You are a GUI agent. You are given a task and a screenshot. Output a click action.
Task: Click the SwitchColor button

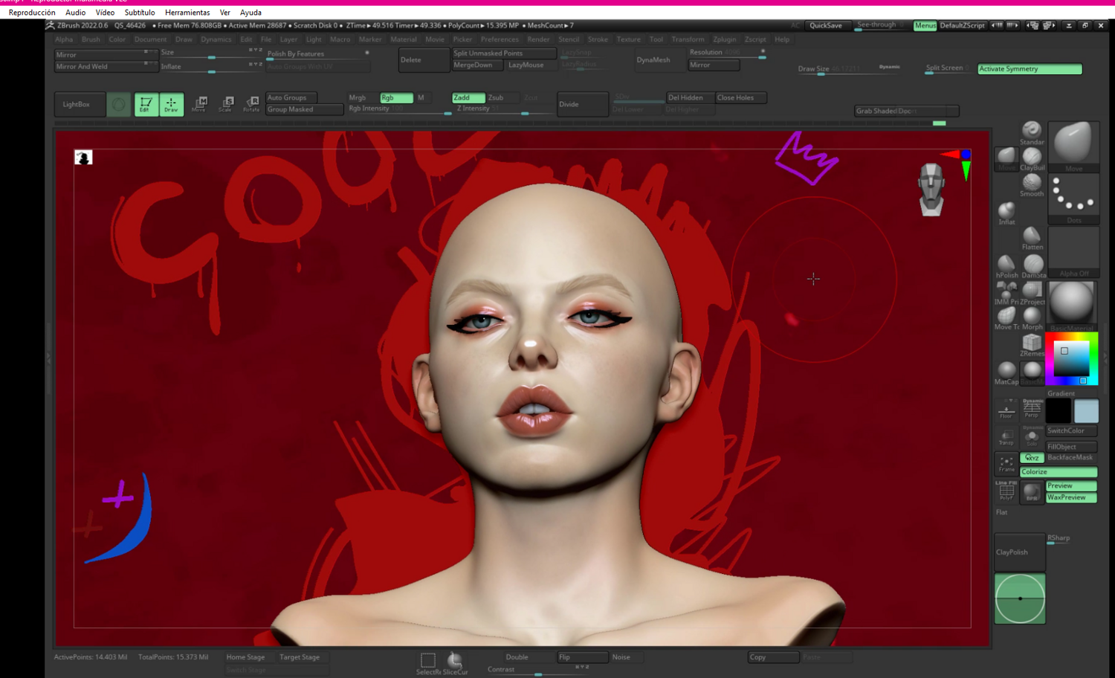[1071, 431]
